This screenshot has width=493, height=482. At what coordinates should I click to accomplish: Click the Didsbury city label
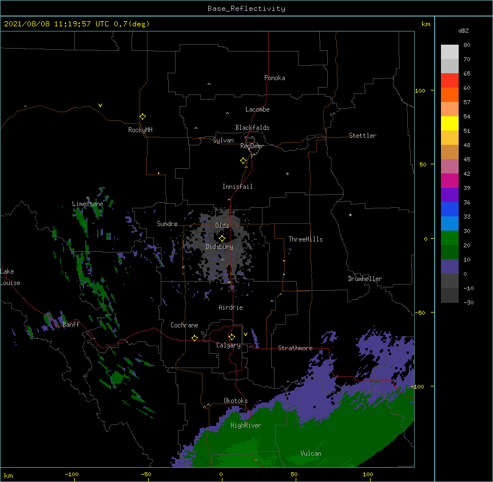(x=220, y=247)
